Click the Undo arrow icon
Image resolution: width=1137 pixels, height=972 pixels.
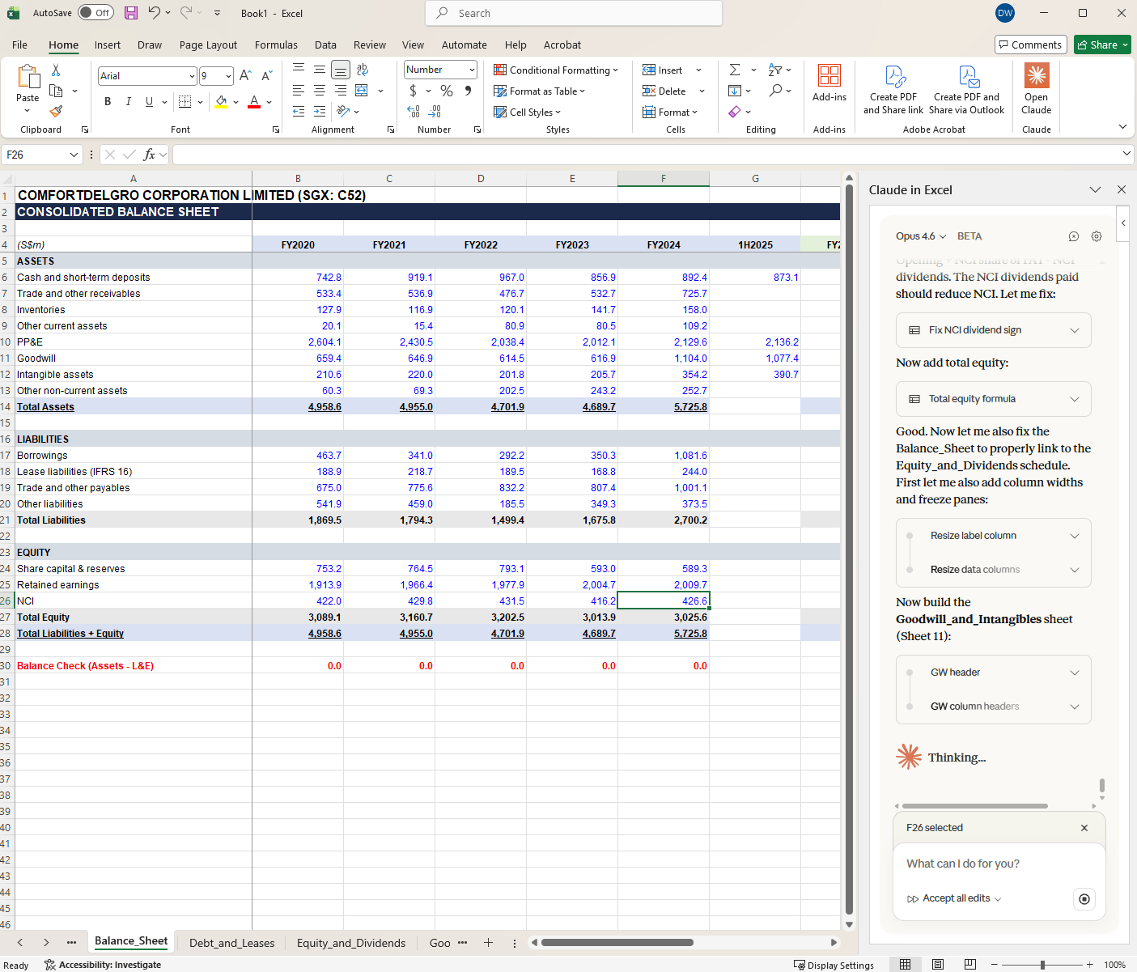coord(154,13)
